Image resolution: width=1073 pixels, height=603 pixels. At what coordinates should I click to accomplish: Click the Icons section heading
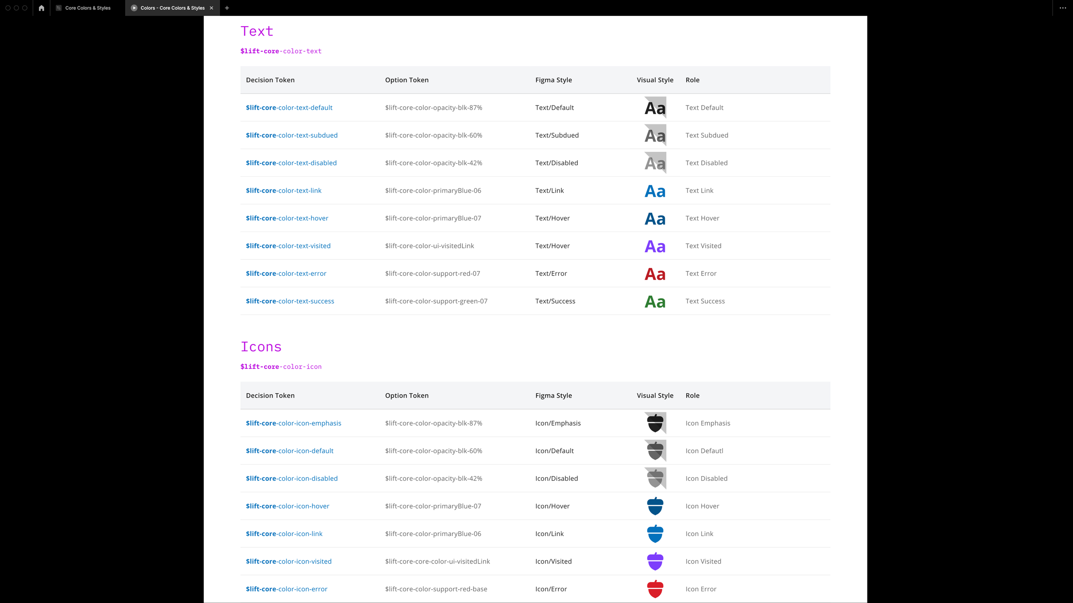(261, 347)
